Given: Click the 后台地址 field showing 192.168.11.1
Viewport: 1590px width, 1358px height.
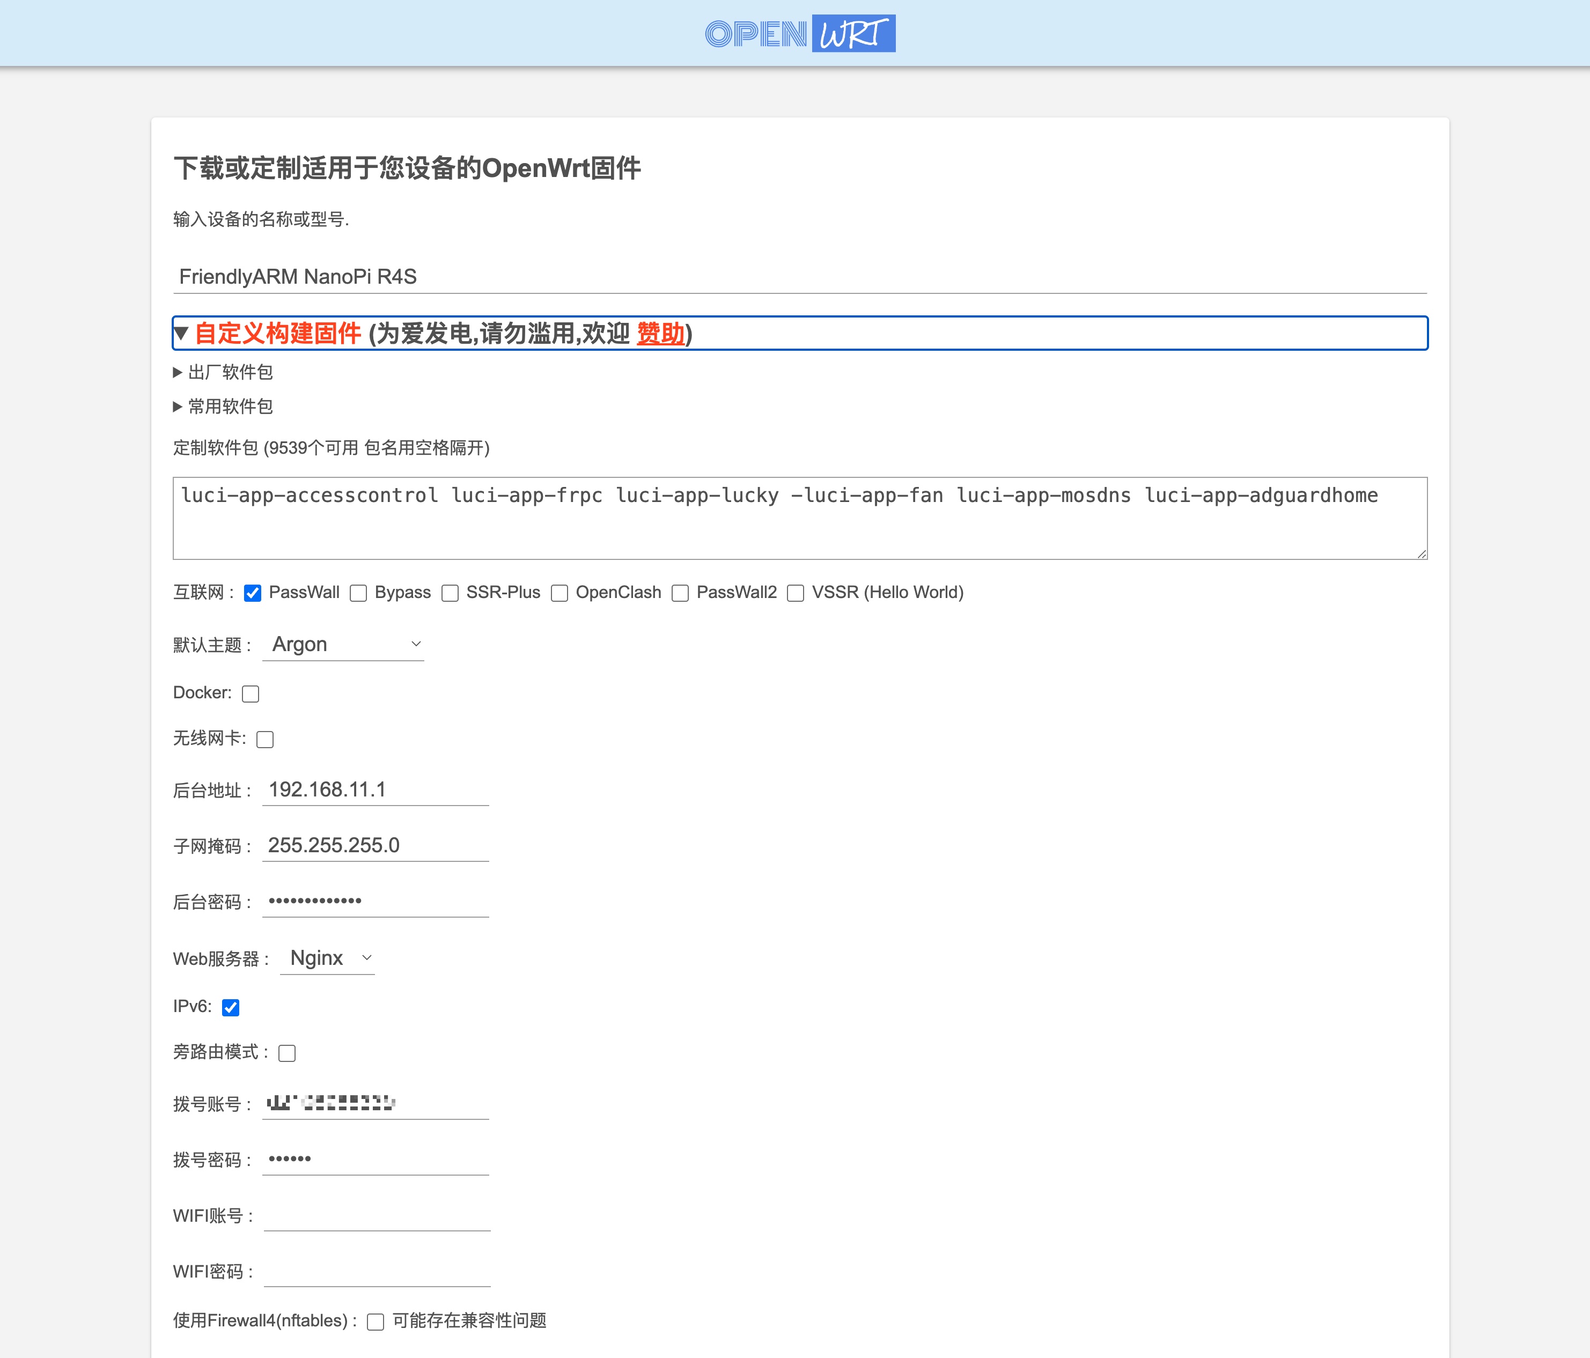Looking at the screenshot, I should click(x=376, y=789).
